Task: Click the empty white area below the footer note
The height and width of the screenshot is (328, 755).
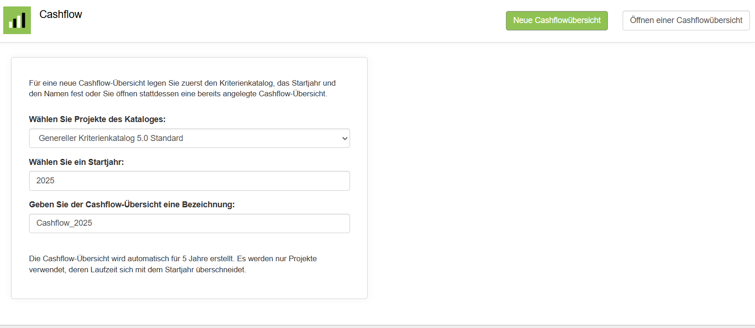Action: pos(189,287)
